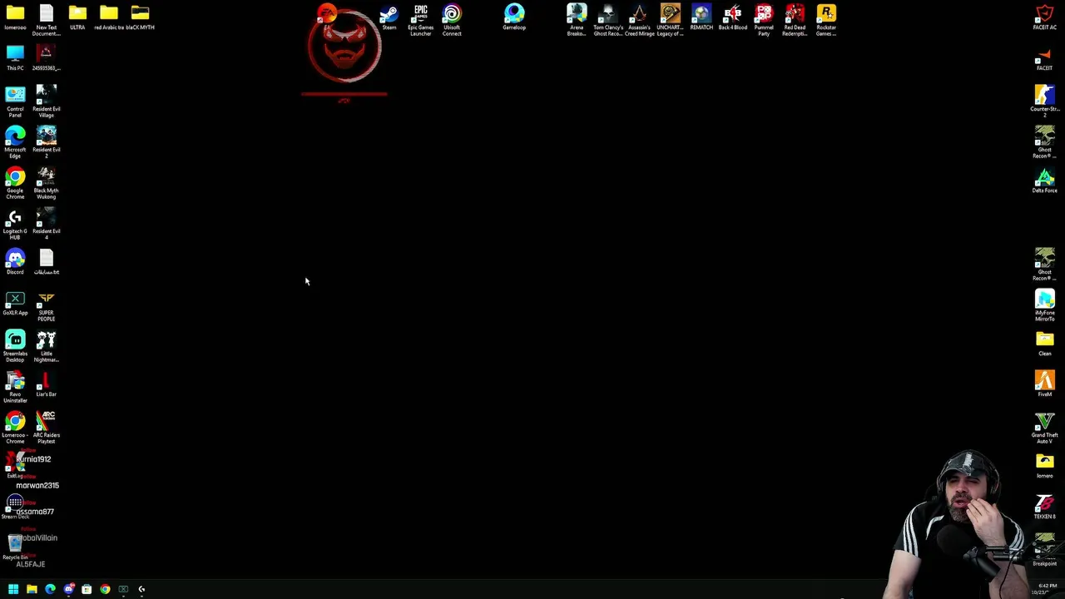Open Steam desktop shortcut
The height and width of the screenshot is (599, 1065).
(389, 17)
